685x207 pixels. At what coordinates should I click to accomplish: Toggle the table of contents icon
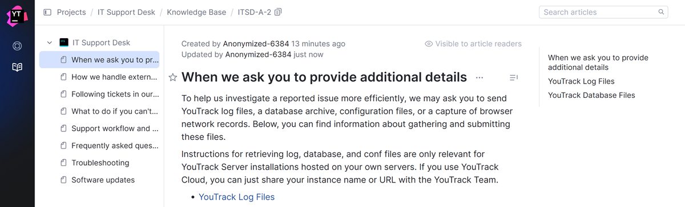tap(513, 77)
